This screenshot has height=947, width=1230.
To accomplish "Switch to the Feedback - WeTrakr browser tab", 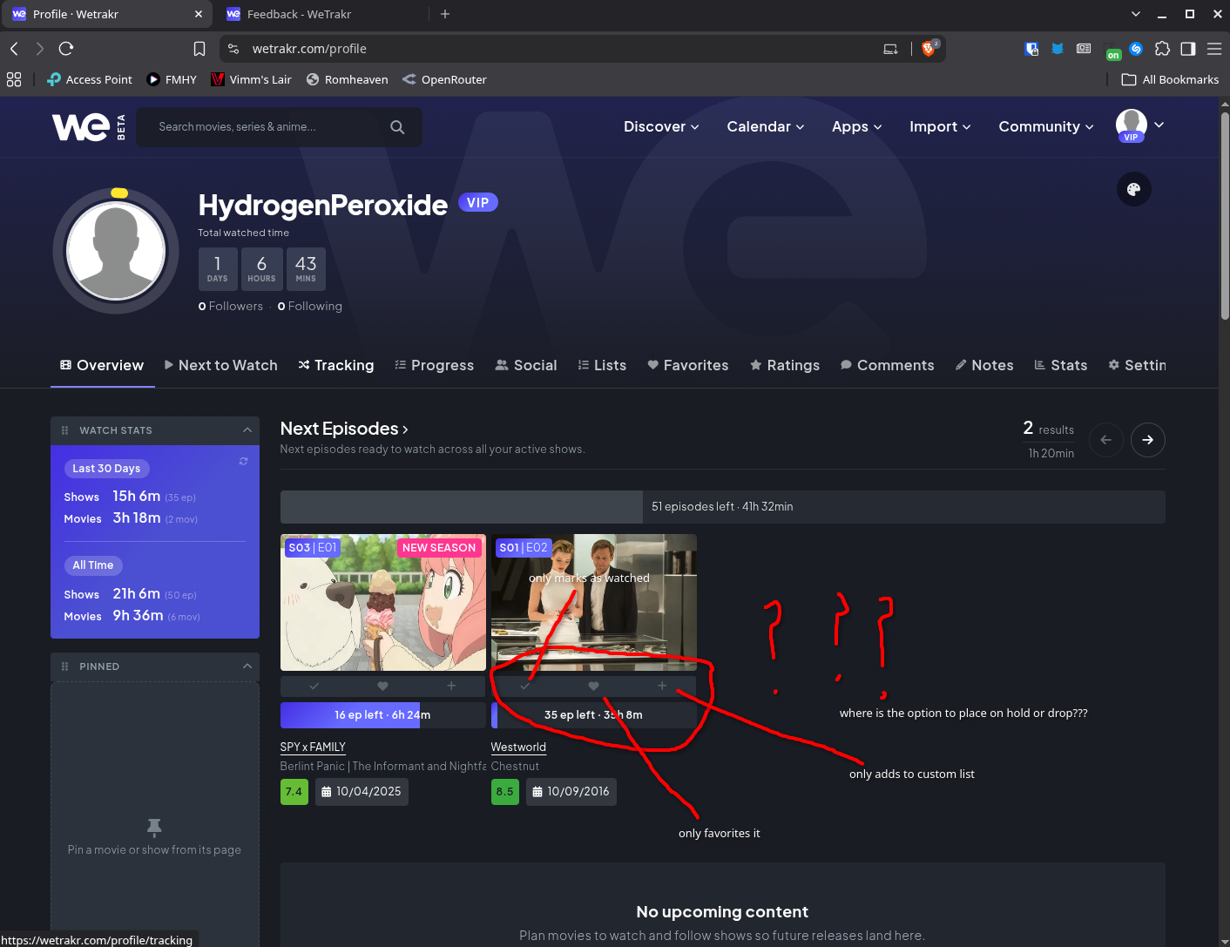I will click(321, 14).
